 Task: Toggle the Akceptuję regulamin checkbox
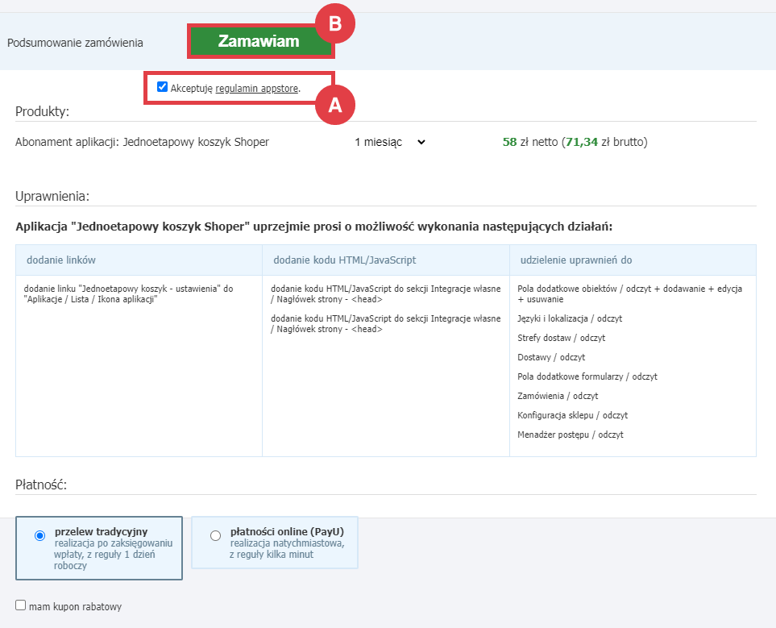pos(163,87)
